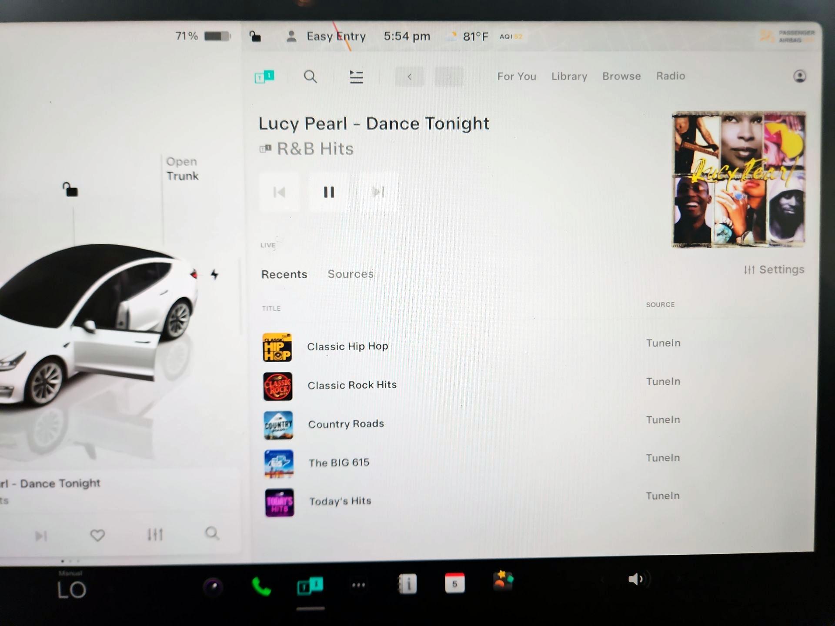Open the play queue list icon
Image resolution: width=835 pixels, height=626 pixels.
pos(356,77)
